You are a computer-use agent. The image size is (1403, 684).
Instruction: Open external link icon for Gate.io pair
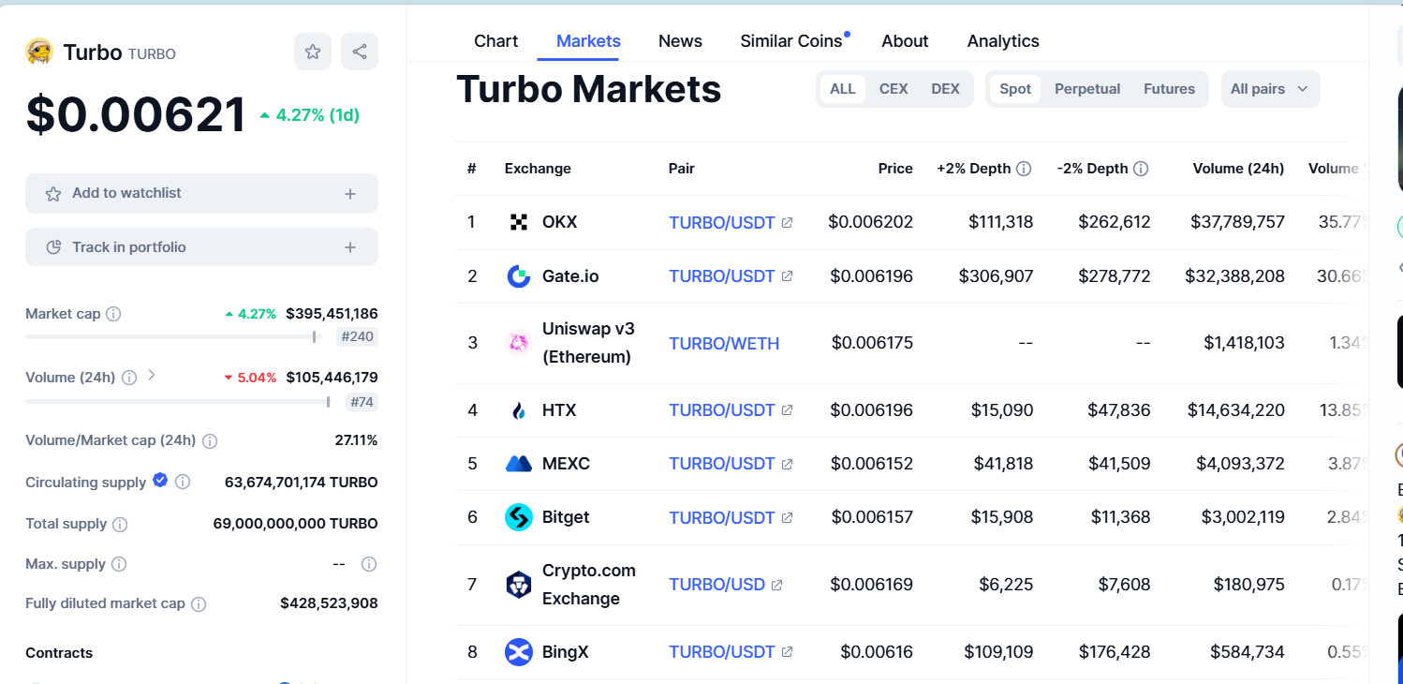[x=787, y=276]
